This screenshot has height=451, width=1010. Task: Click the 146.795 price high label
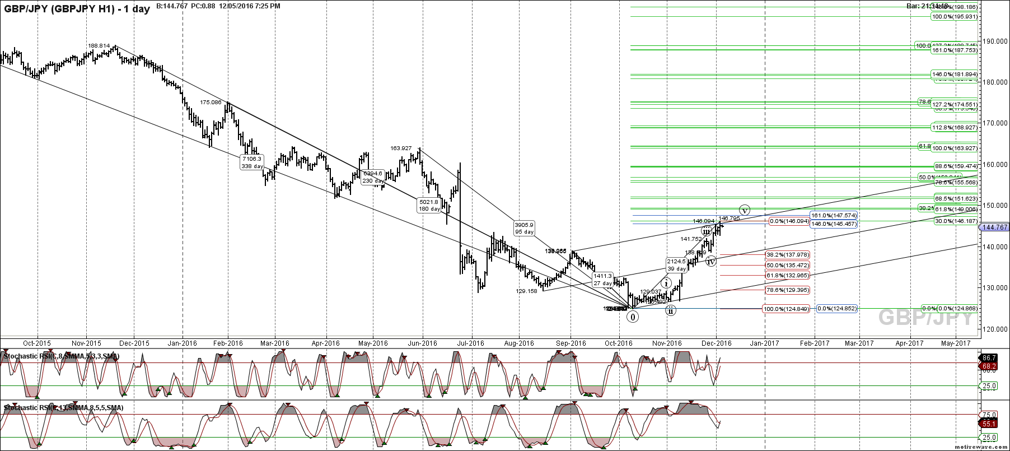point(730,218)
